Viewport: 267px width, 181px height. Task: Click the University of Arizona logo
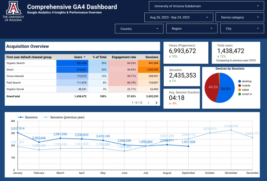pos(13,11)
